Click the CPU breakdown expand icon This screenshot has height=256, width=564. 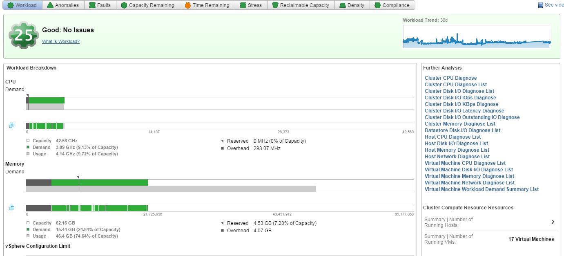pos(11,126)
